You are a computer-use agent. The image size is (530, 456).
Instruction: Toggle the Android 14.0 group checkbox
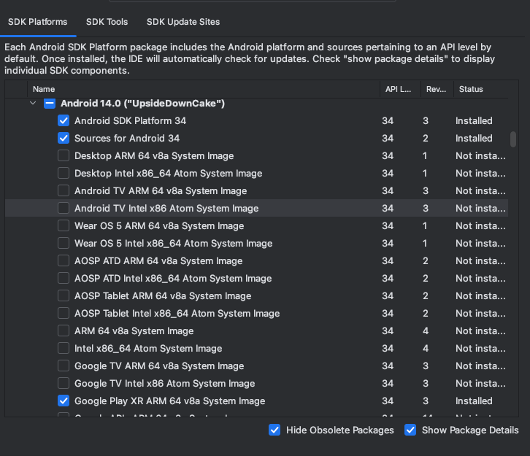pyautogui.click(x=50, y=104)
